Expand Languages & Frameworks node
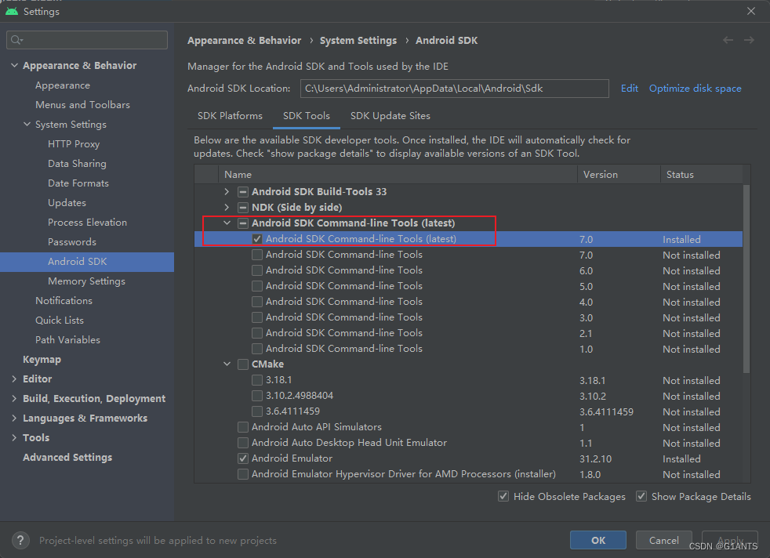 (x=14, y=418)
